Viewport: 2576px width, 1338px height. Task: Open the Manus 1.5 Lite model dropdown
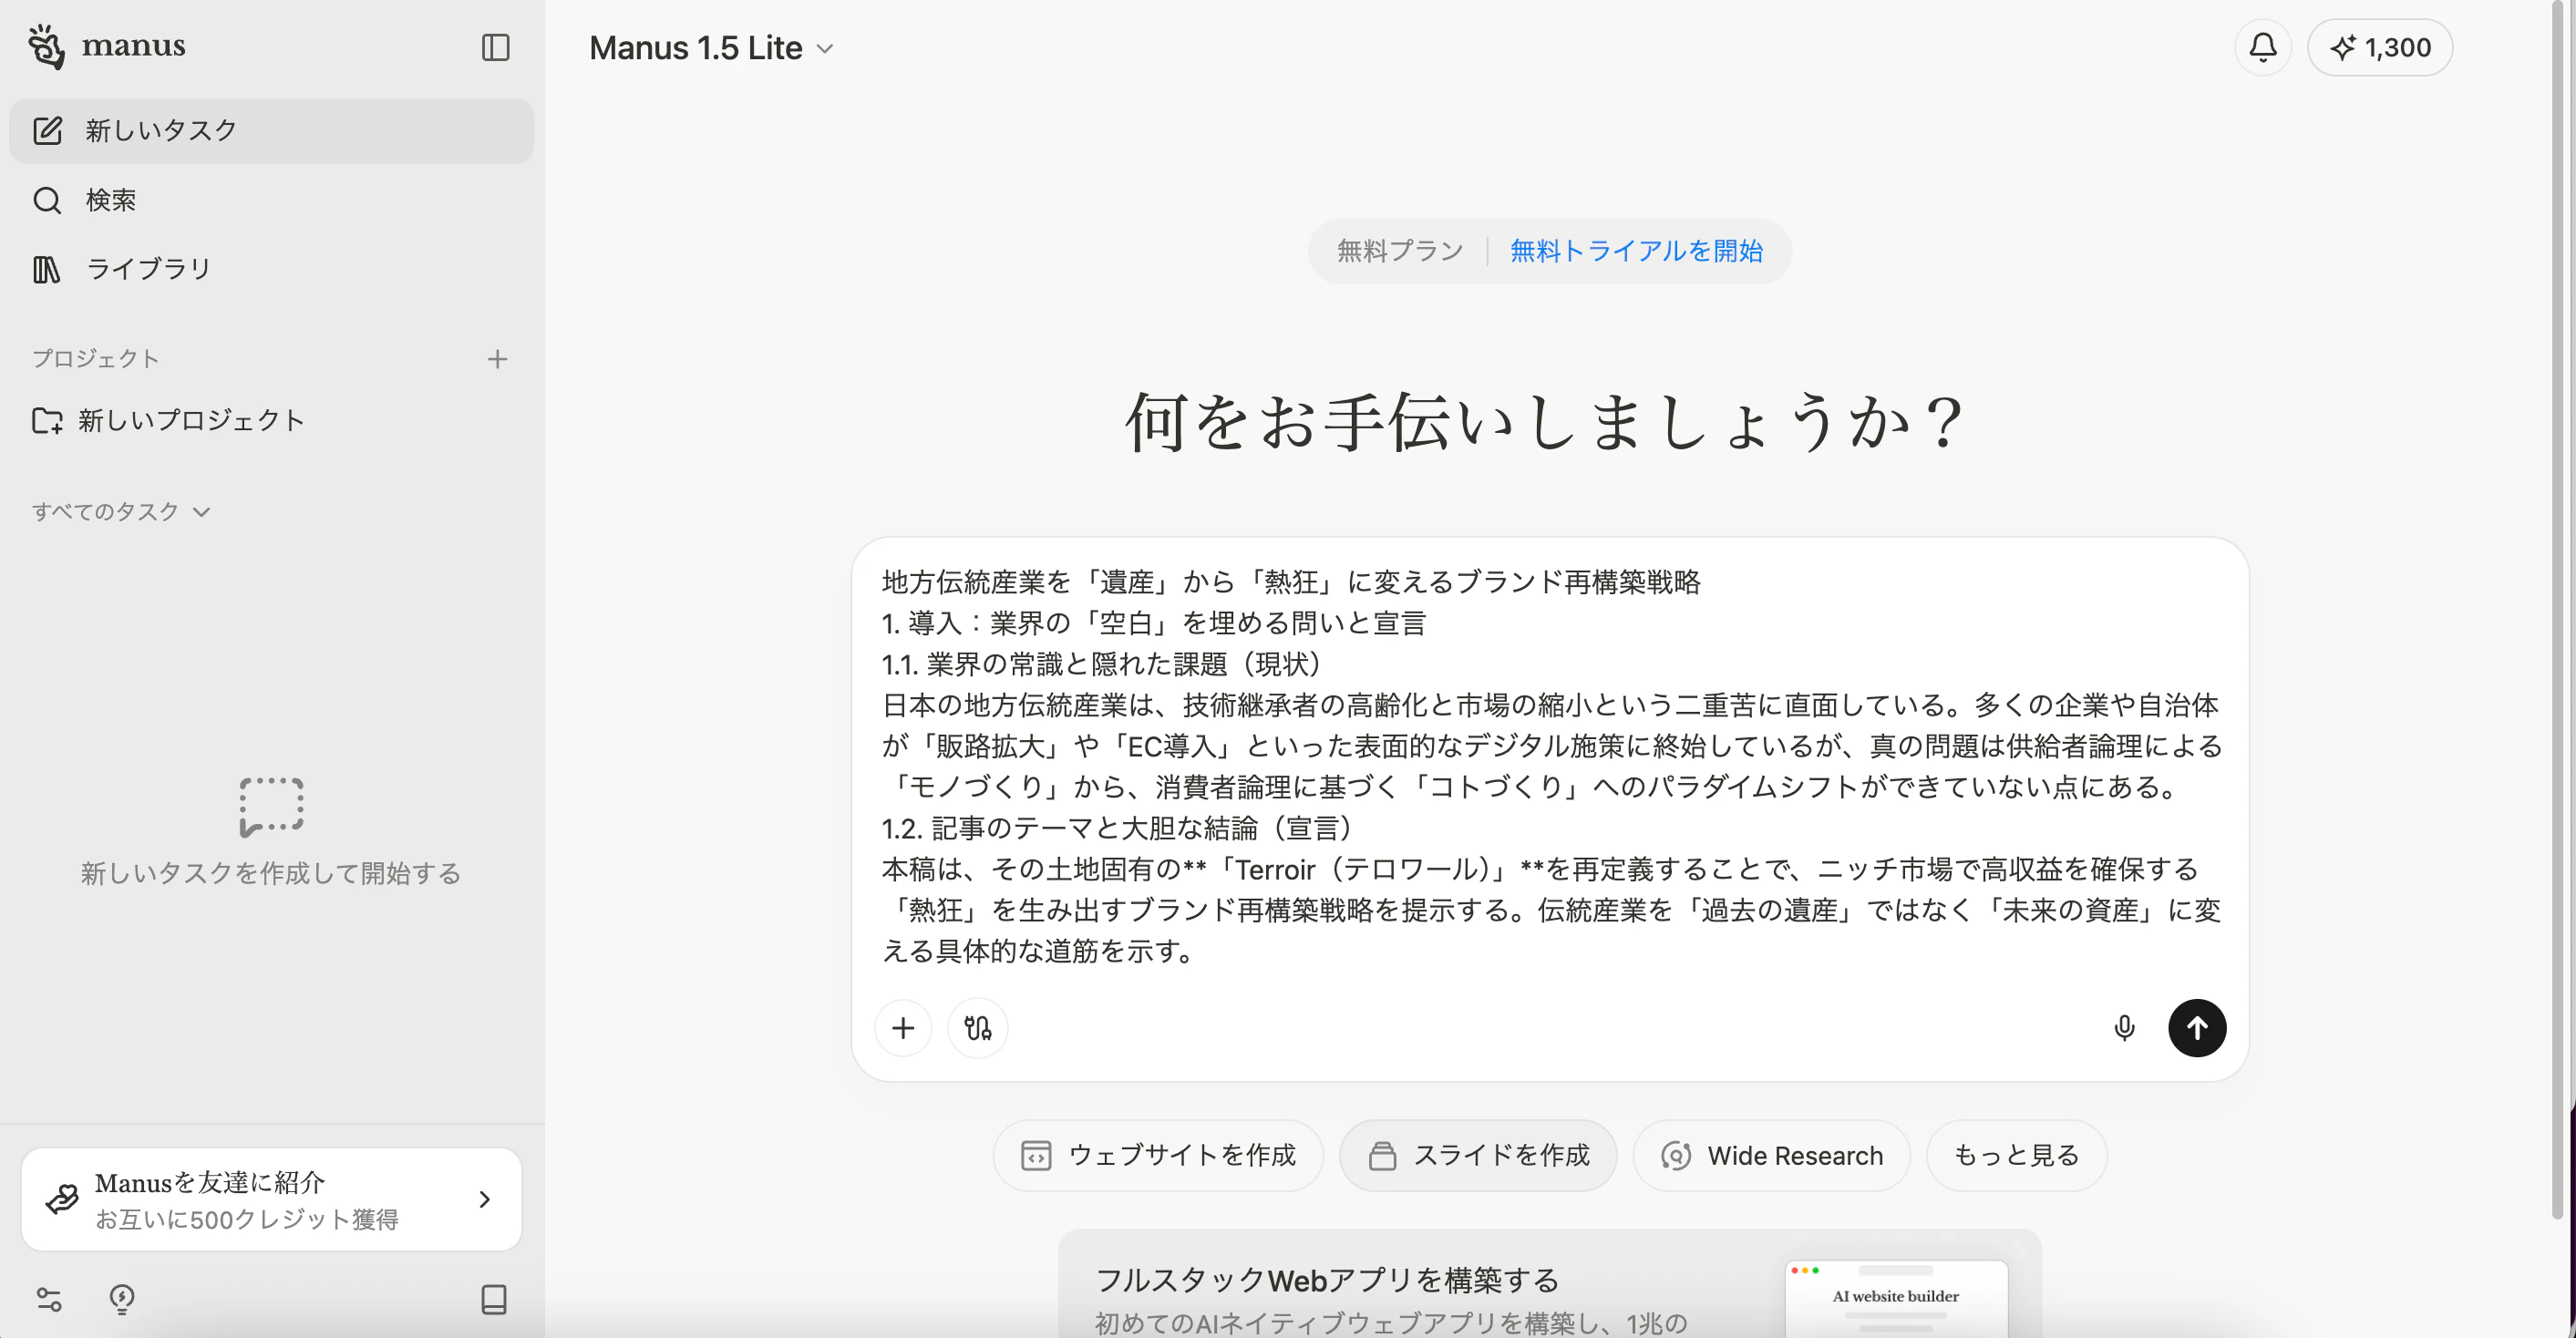tap(711, 48)
